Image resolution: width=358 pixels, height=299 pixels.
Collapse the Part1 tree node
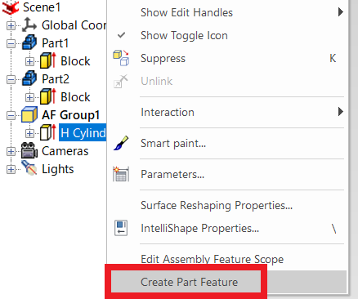click(11, 43)
